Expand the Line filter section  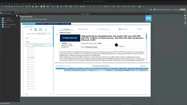[50, 94]
